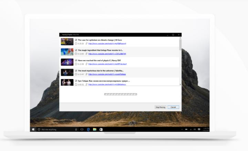This screenshot has width=248, height=151.
Task: Click the Stop Parsing button
Action: click(x=160, y=107)
